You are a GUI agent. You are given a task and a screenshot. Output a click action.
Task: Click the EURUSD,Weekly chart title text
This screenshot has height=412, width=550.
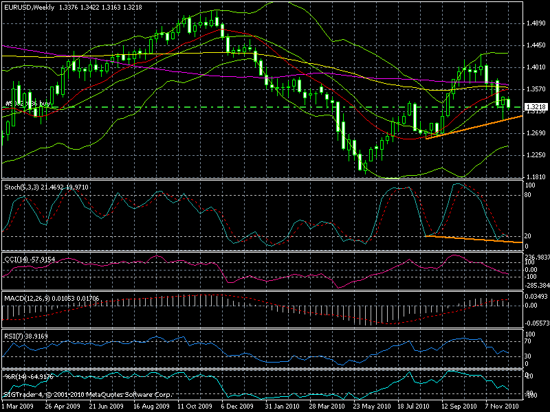(x=30, y=8)
